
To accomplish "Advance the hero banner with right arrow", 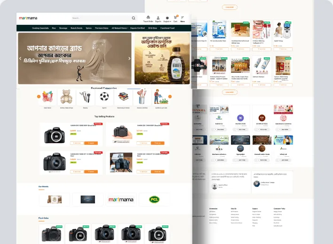I will click(x=129, y=59).
